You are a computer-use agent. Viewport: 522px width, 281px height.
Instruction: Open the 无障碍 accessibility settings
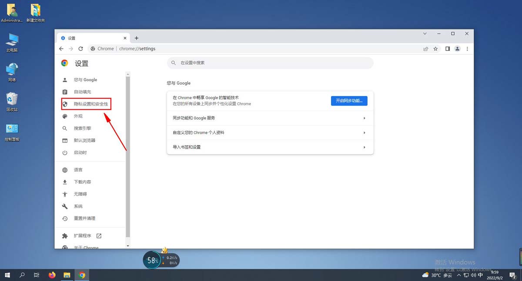pyautogui.click(x=80, y=194)
